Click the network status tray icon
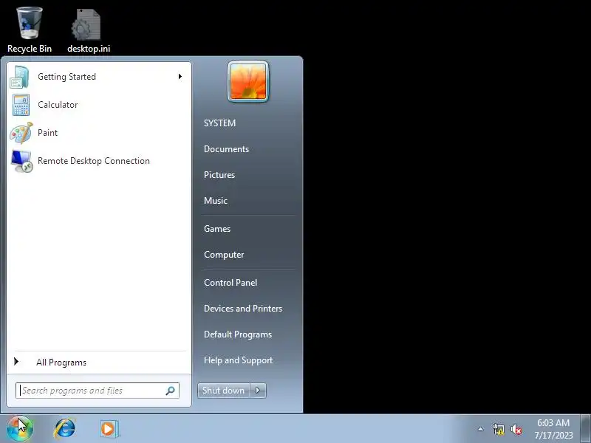591x443 pixels. coord(498,429)
